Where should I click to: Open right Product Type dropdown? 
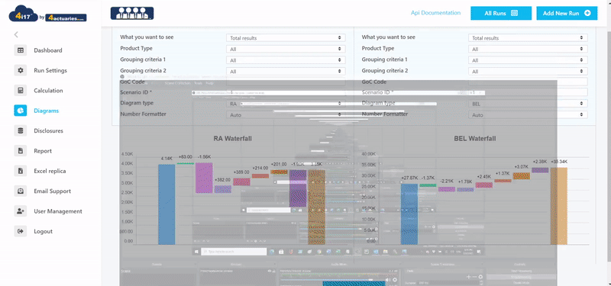528,49
